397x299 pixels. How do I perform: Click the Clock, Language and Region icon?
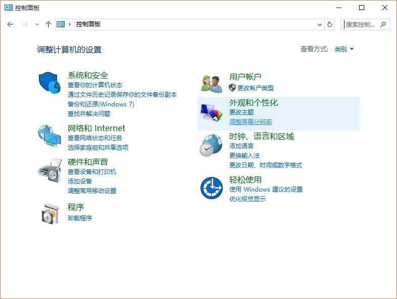[211, 145]
